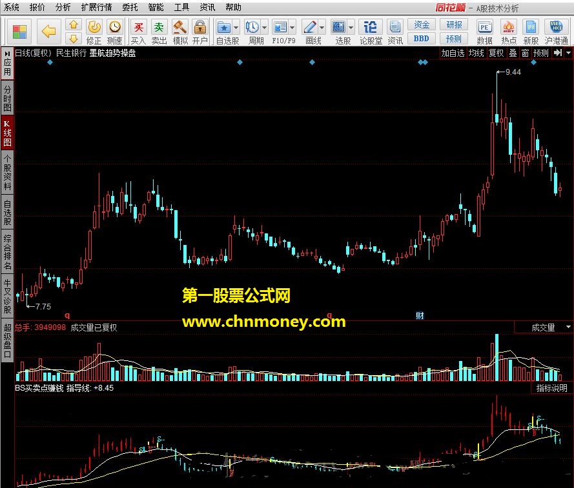This screenshot has width=574, height=488.
Task: Switch to the 超级盘口 sidebar tab
Action: pos(7,340)
